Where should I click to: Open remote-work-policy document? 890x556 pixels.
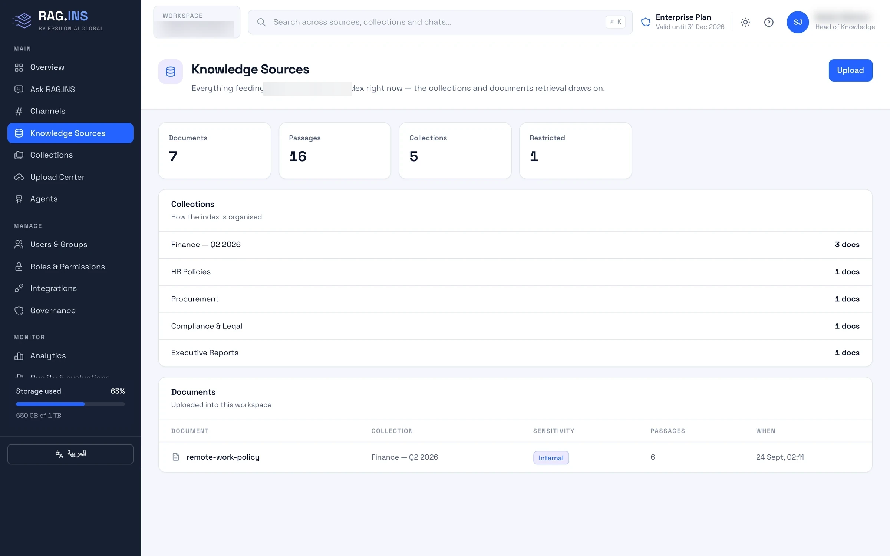(x=223, y=457)
